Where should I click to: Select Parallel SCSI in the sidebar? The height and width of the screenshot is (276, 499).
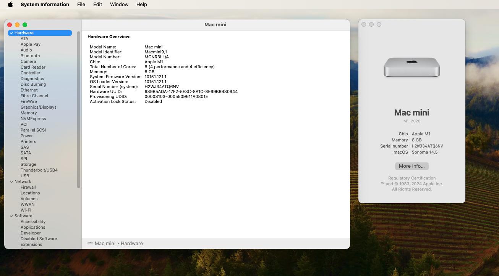point(33,130)
